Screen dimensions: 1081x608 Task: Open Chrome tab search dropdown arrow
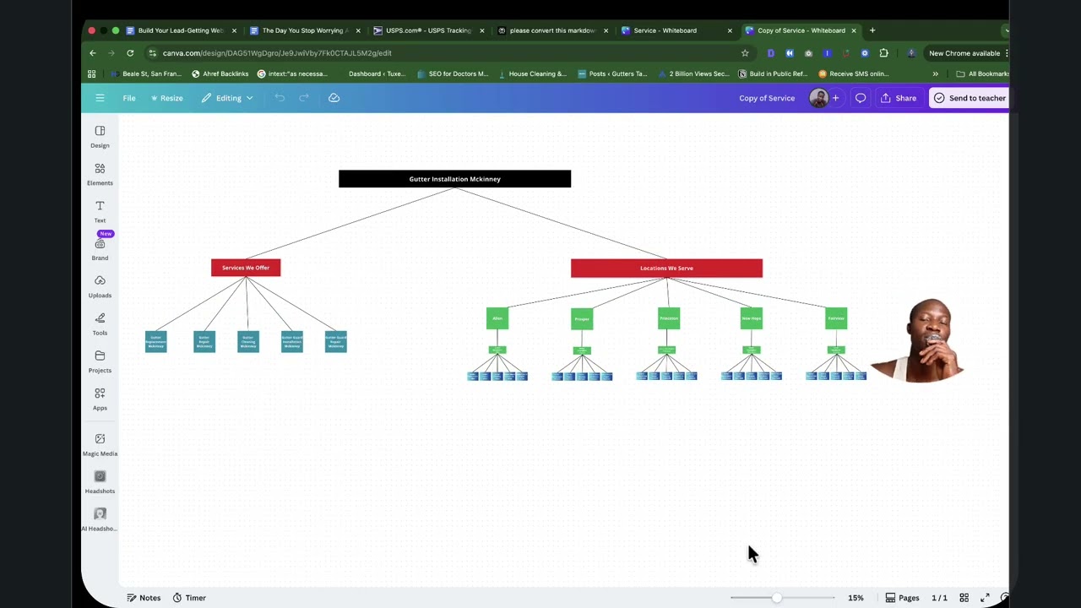click(x=1004, y=30)
